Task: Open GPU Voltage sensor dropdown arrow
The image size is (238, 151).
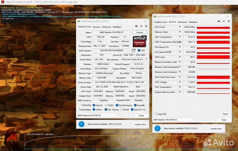Action: (180, 82)
